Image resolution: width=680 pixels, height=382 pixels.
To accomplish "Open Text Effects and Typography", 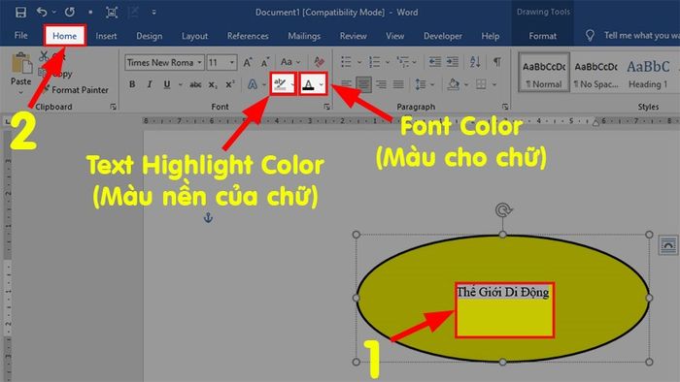I will [253, 84].
